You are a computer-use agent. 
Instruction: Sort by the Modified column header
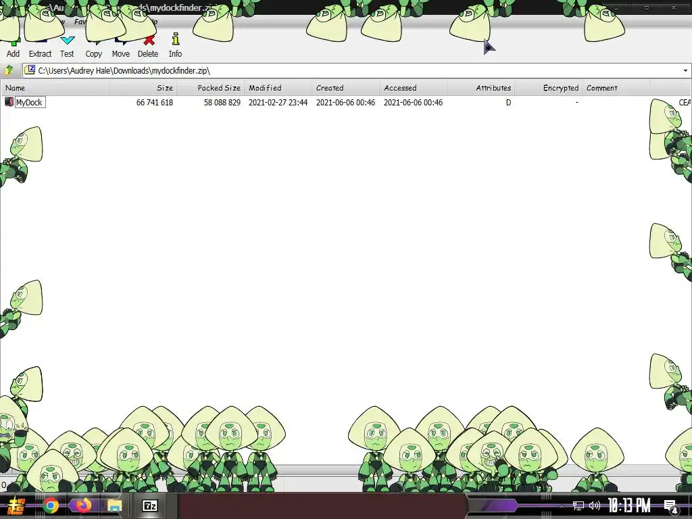278,88
